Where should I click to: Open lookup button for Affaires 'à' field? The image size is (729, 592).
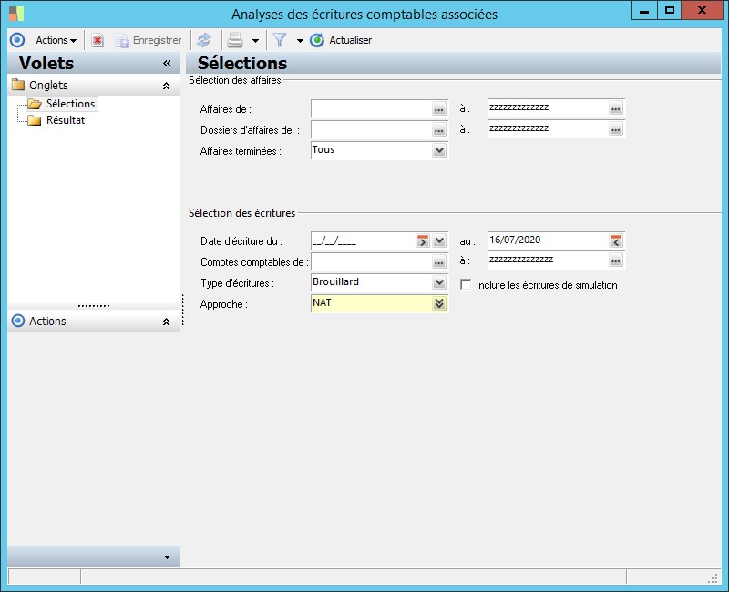(616, 108)
